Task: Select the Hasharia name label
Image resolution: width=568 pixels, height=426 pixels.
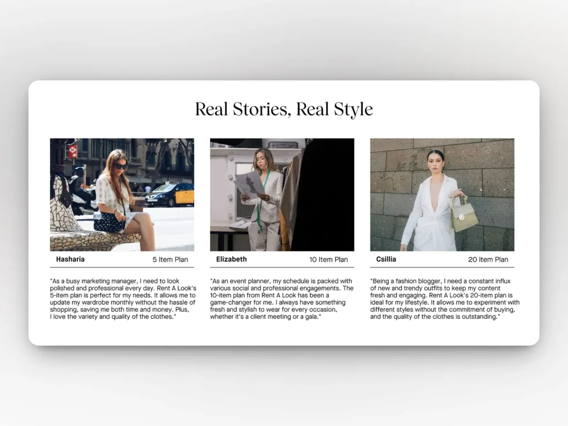Action: 70,259
